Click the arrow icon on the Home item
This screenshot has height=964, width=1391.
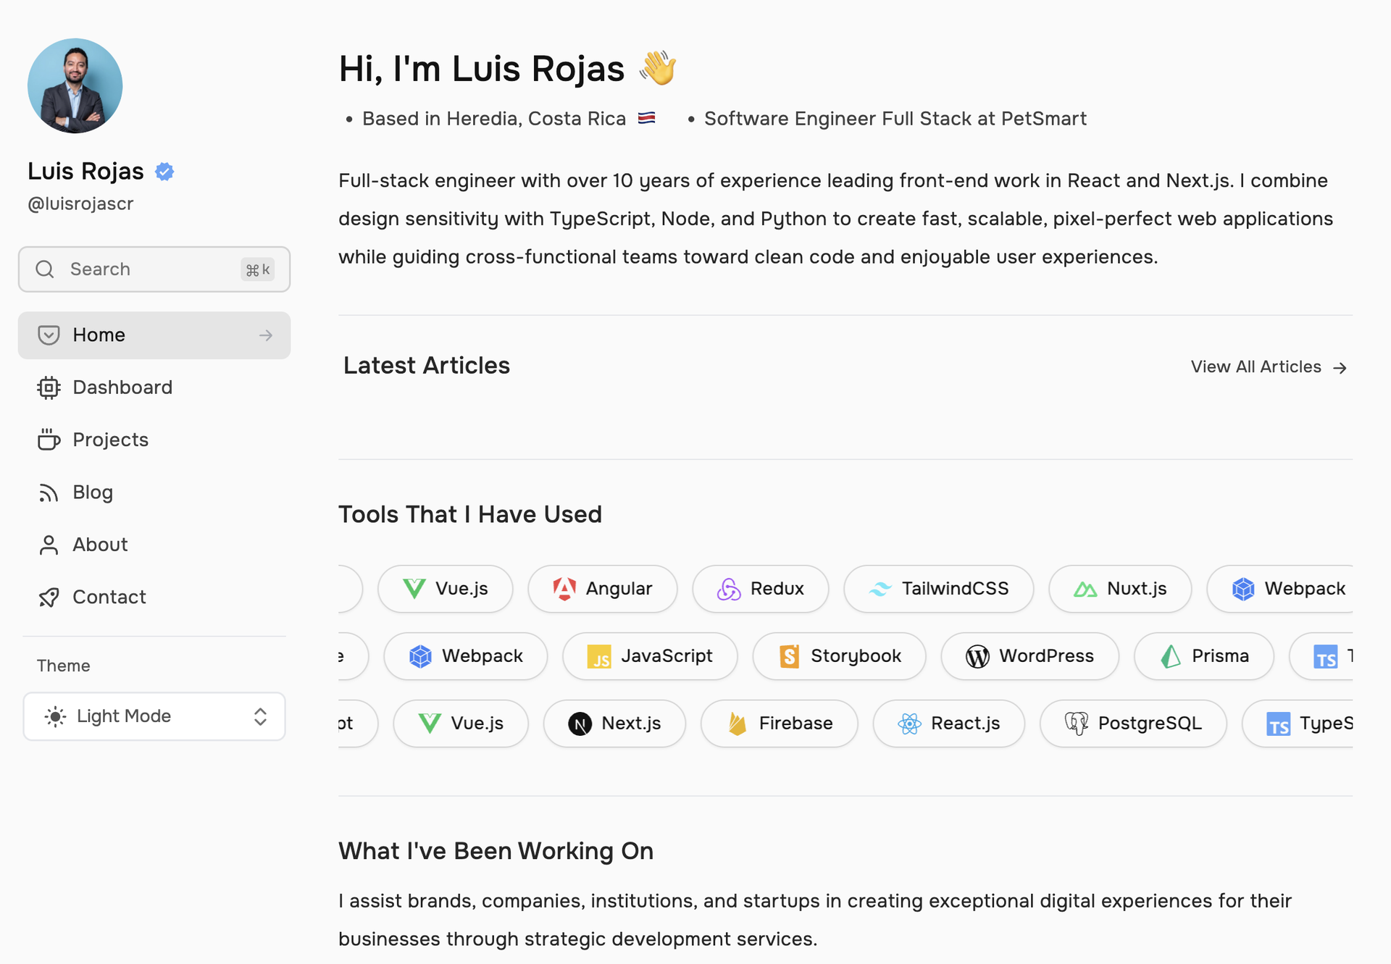click(x=266, y=335)
